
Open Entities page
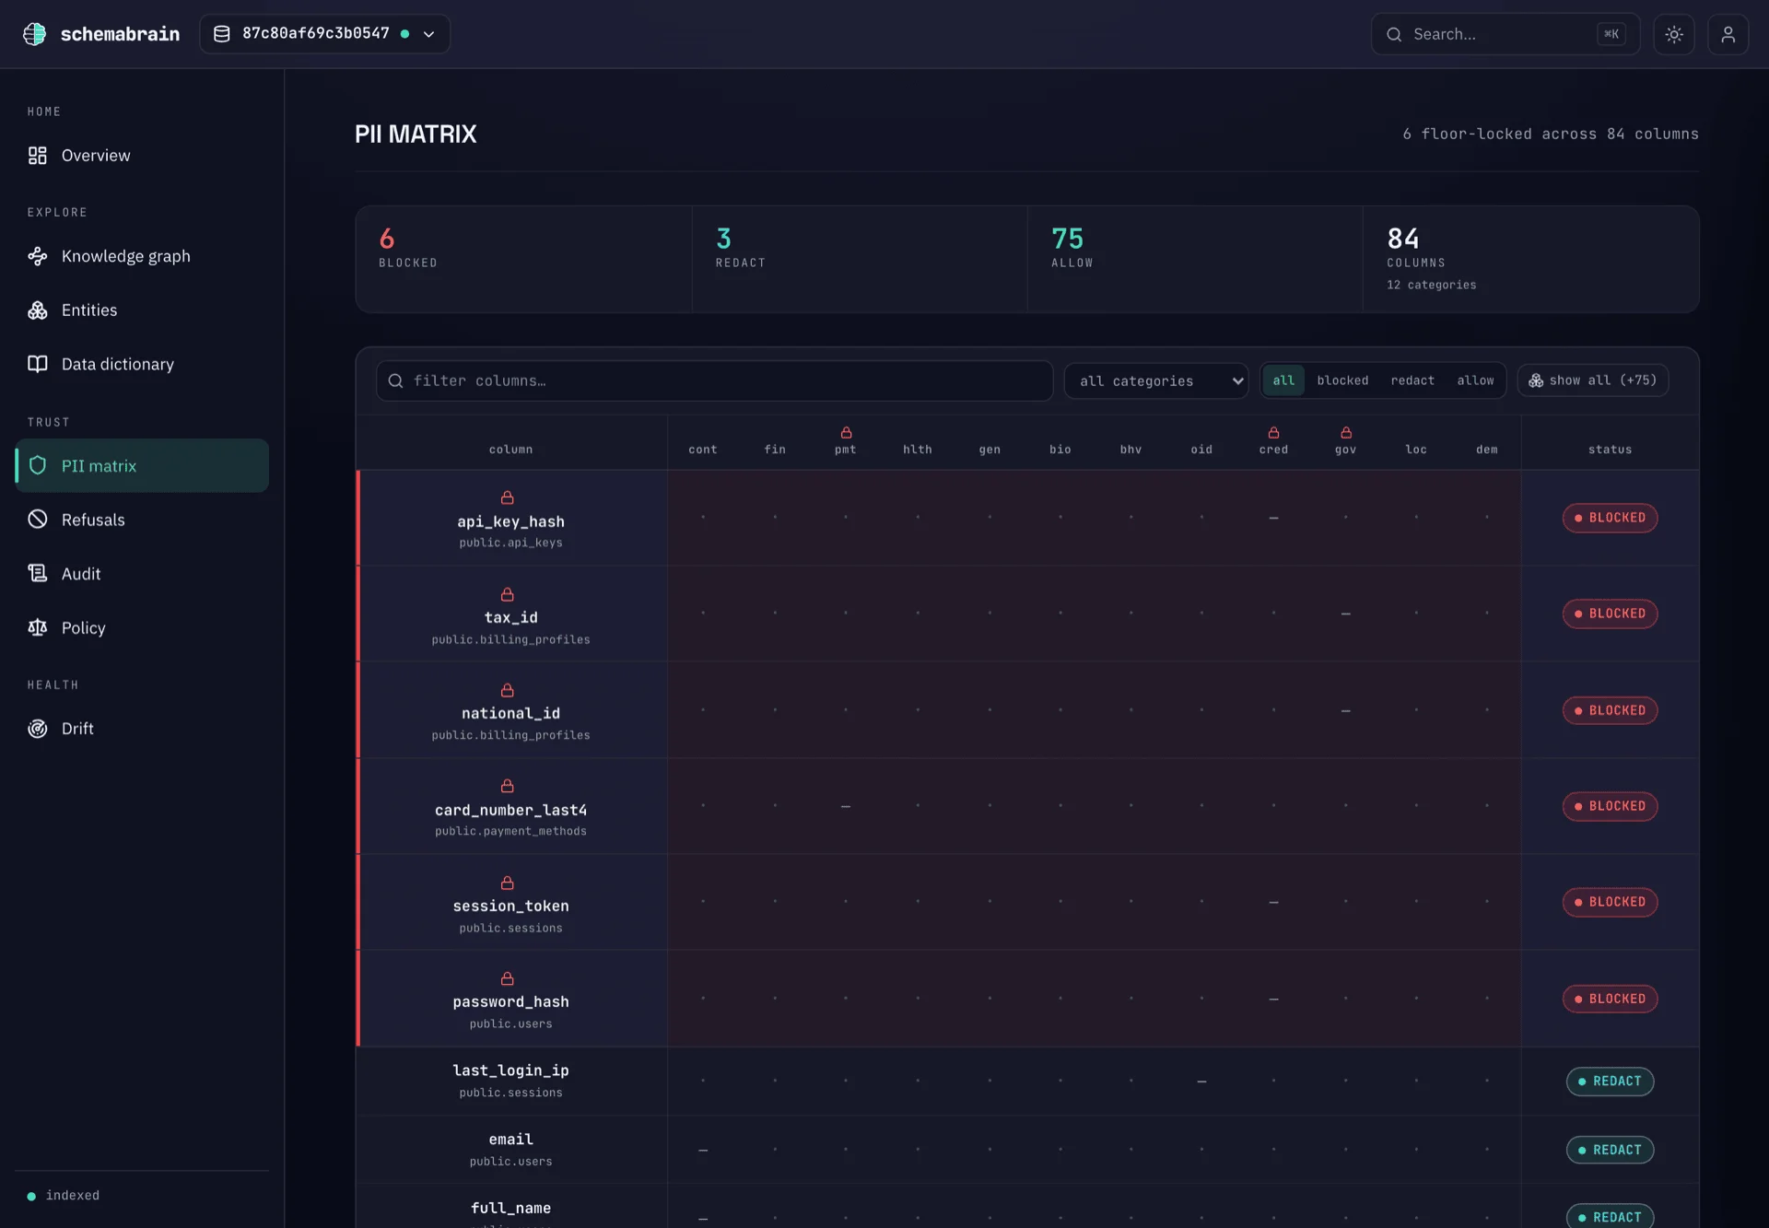click(142, 310)
